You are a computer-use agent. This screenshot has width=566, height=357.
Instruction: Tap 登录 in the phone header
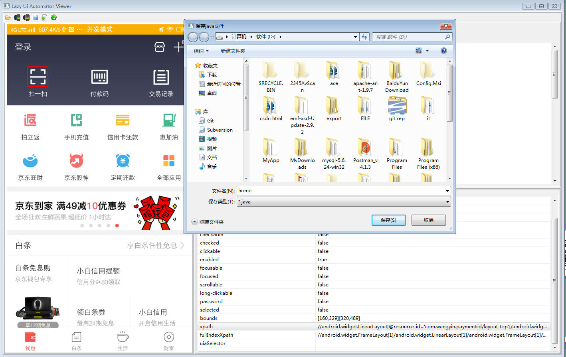point(23,47)
